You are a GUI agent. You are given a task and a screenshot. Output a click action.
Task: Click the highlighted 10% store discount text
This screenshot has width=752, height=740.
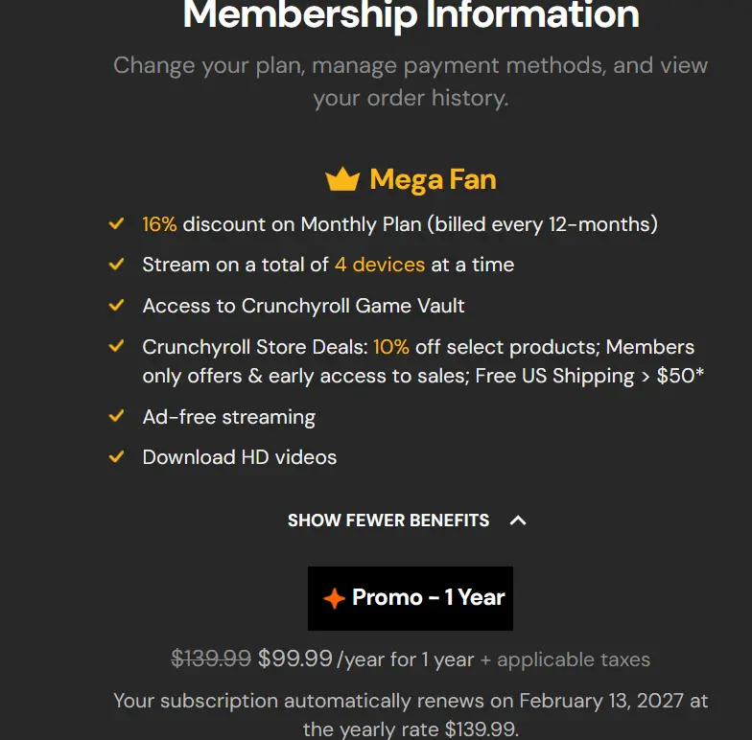[x=391, y=347]
